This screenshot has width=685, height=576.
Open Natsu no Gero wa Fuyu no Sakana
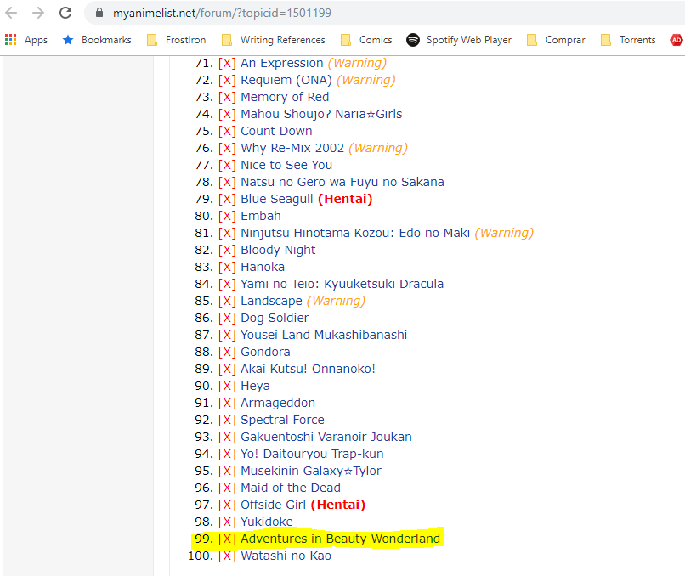click(x=342, y=182)
